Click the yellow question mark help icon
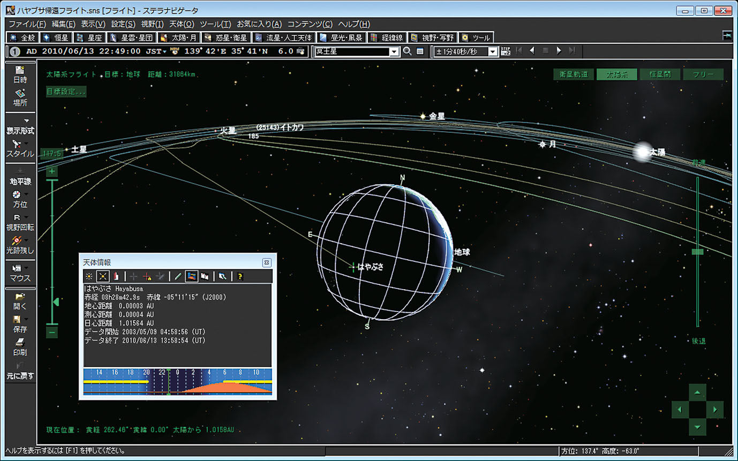The image size is (738, 461). (240, 276)
